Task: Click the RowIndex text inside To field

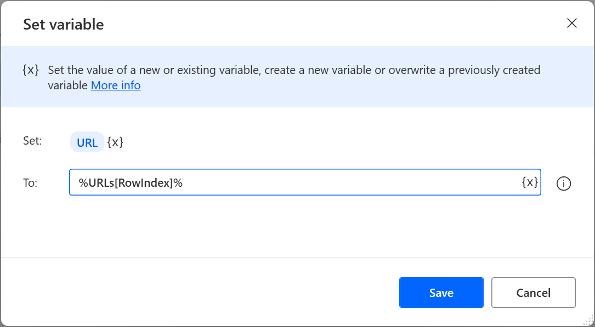Action: tap(148, 183)
